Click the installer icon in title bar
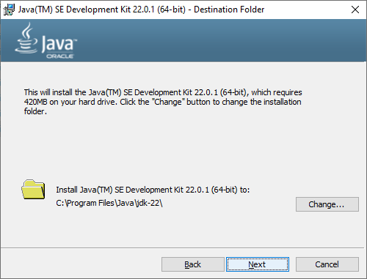 [x=9, y=10]
